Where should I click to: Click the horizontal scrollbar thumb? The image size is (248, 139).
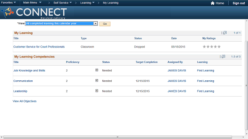click(x=118, y=137)
